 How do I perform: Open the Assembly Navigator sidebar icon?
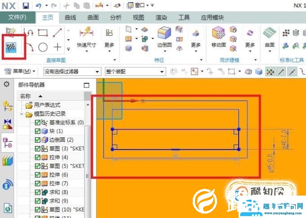pos(8,106)
